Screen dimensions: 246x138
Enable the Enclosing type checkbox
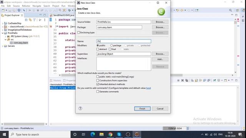click(78, 33)
